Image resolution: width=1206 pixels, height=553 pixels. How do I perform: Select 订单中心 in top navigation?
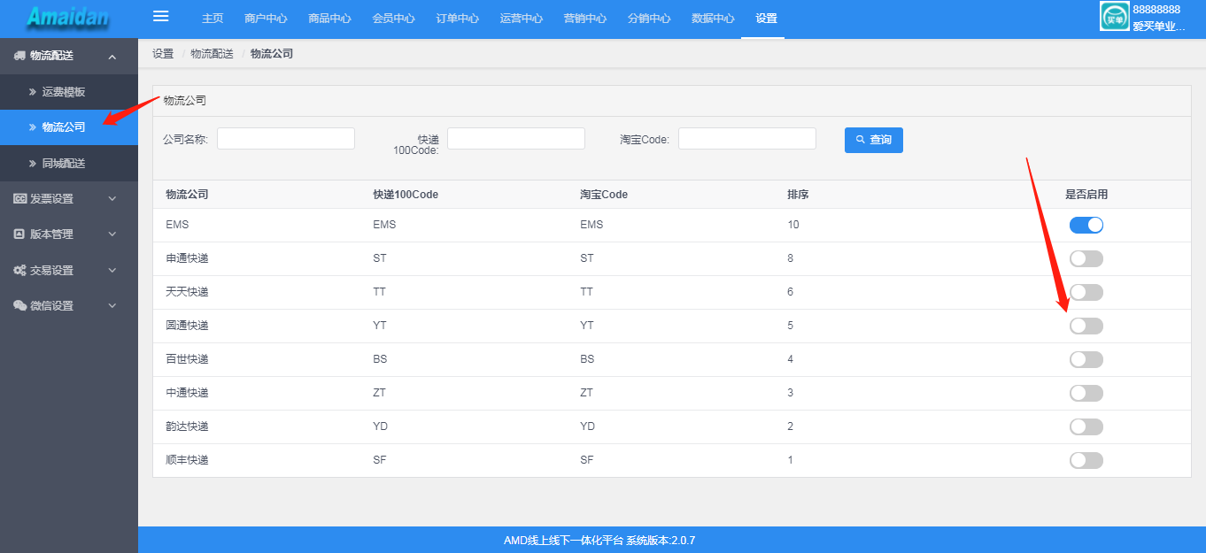(457, 19)
